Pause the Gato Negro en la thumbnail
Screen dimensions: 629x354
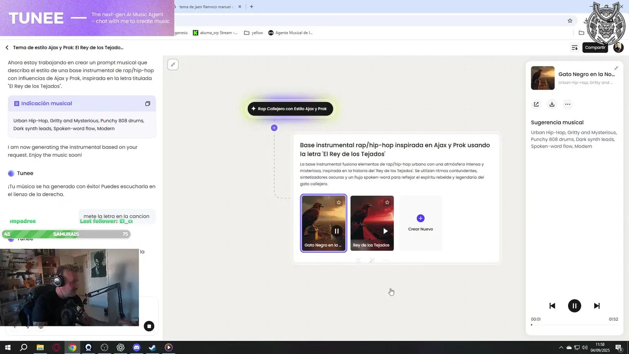click(337, 231)
